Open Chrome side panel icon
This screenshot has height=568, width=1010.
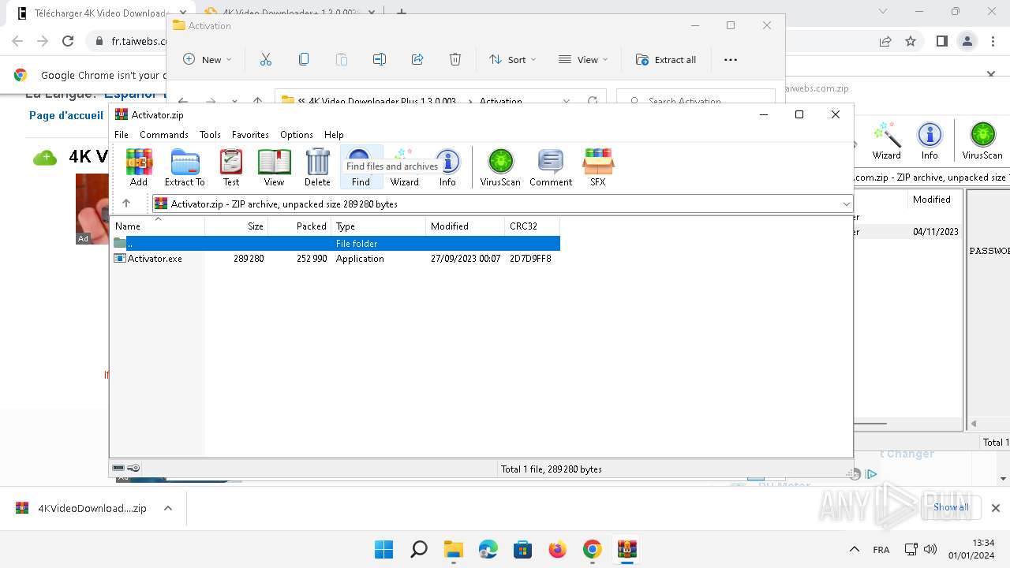[941, 41]
